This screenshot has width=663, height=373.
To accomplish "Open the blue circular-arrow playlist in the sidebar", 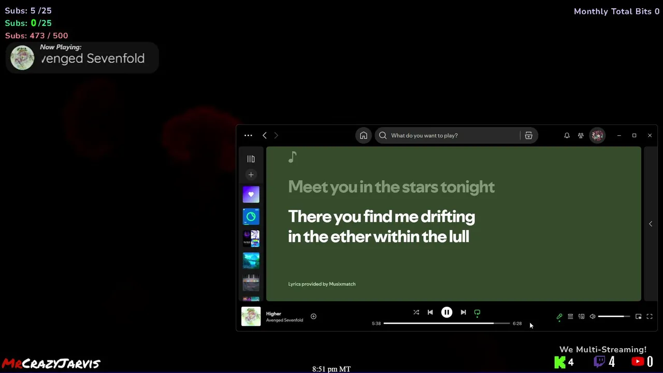I will click(x=251, y=217).
